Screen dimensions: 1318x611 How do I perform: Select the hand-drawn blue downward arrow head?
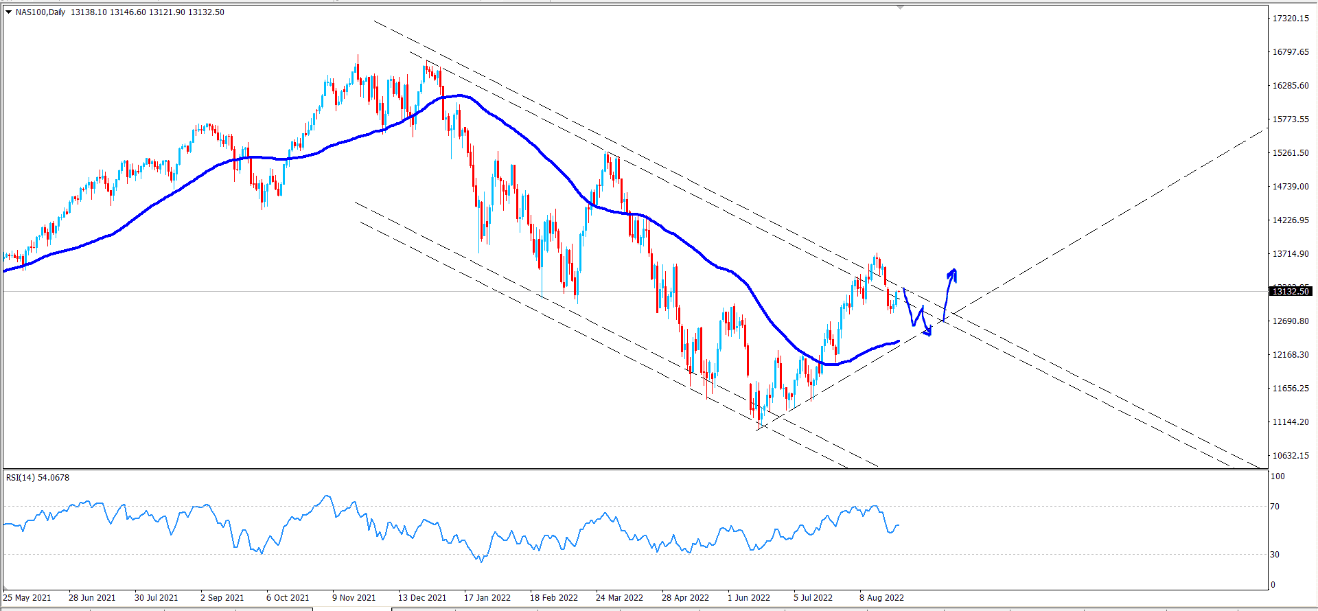[928, 332]
